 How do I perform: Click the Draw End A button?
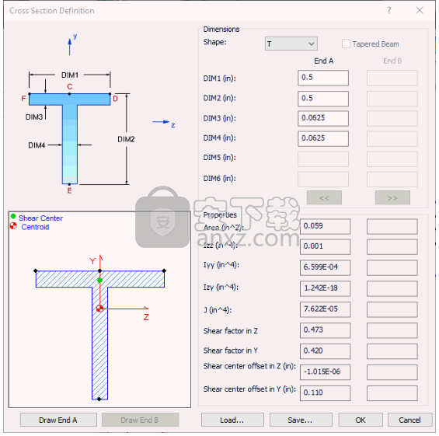point(58,420)
